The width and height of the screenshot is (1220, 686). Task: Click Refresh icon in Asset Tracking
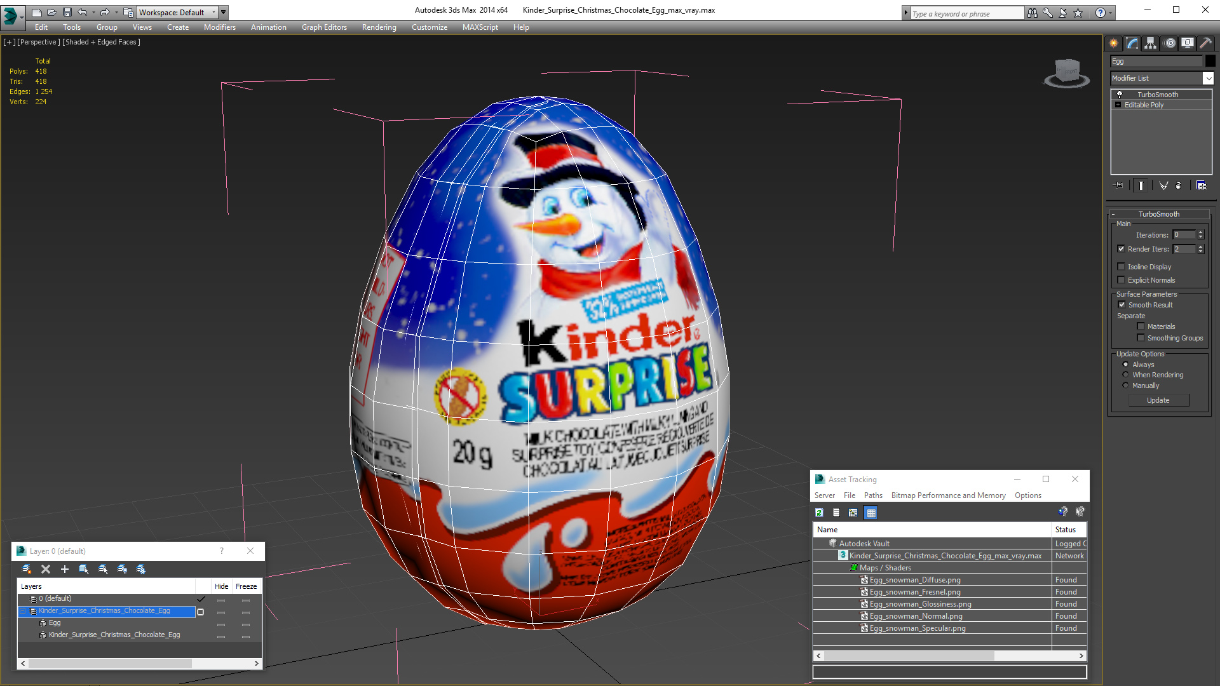pyautogui.click(x=820, y=513)
